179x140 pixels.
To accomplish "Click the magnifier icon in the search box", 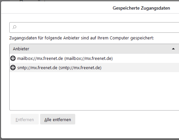I will (x=15, y=27).
